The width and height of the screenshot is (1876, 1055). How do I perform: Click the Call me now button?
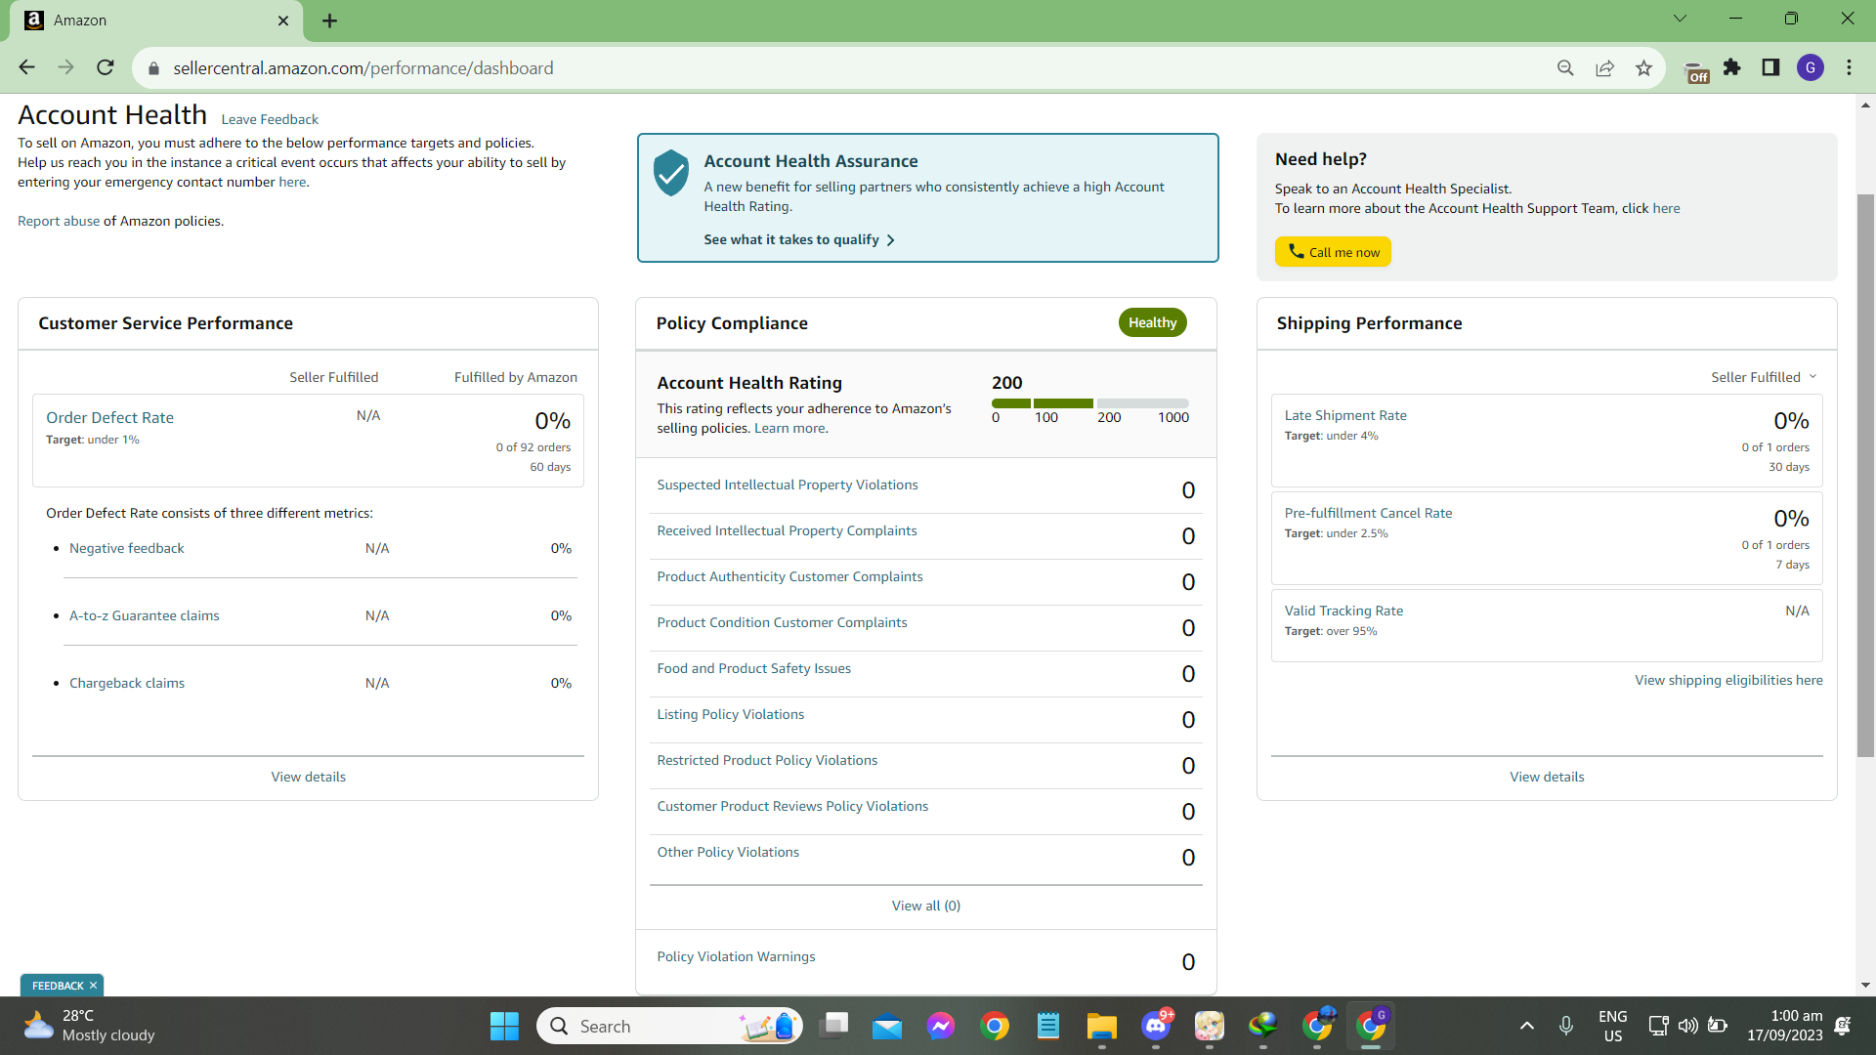[1333, 252]
